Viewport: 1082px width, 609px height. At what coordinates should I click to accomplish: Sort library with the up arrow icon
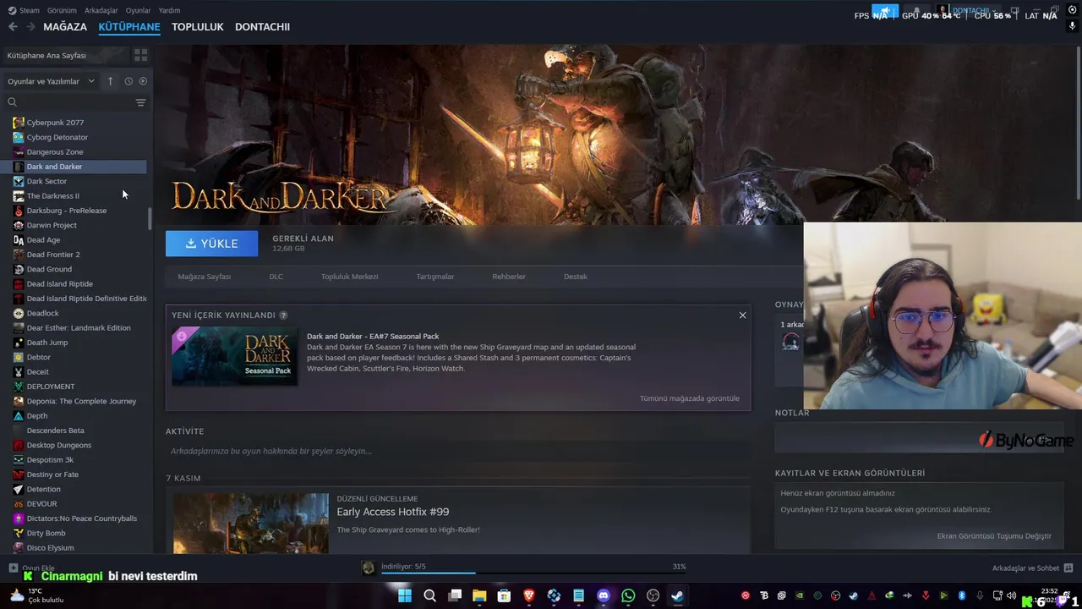click(110, 81)
